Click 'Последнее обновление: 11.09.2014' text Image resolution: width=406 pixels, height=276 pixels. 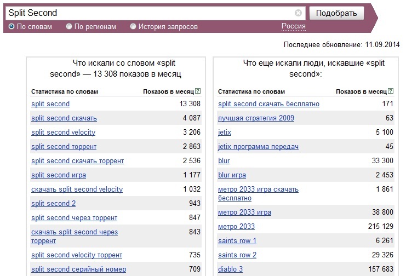tap(341, 44)
